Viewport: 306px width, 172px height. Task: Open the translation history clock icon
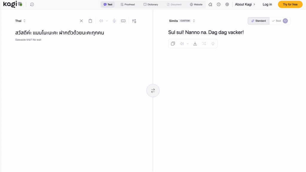click(x=32, y=4)
